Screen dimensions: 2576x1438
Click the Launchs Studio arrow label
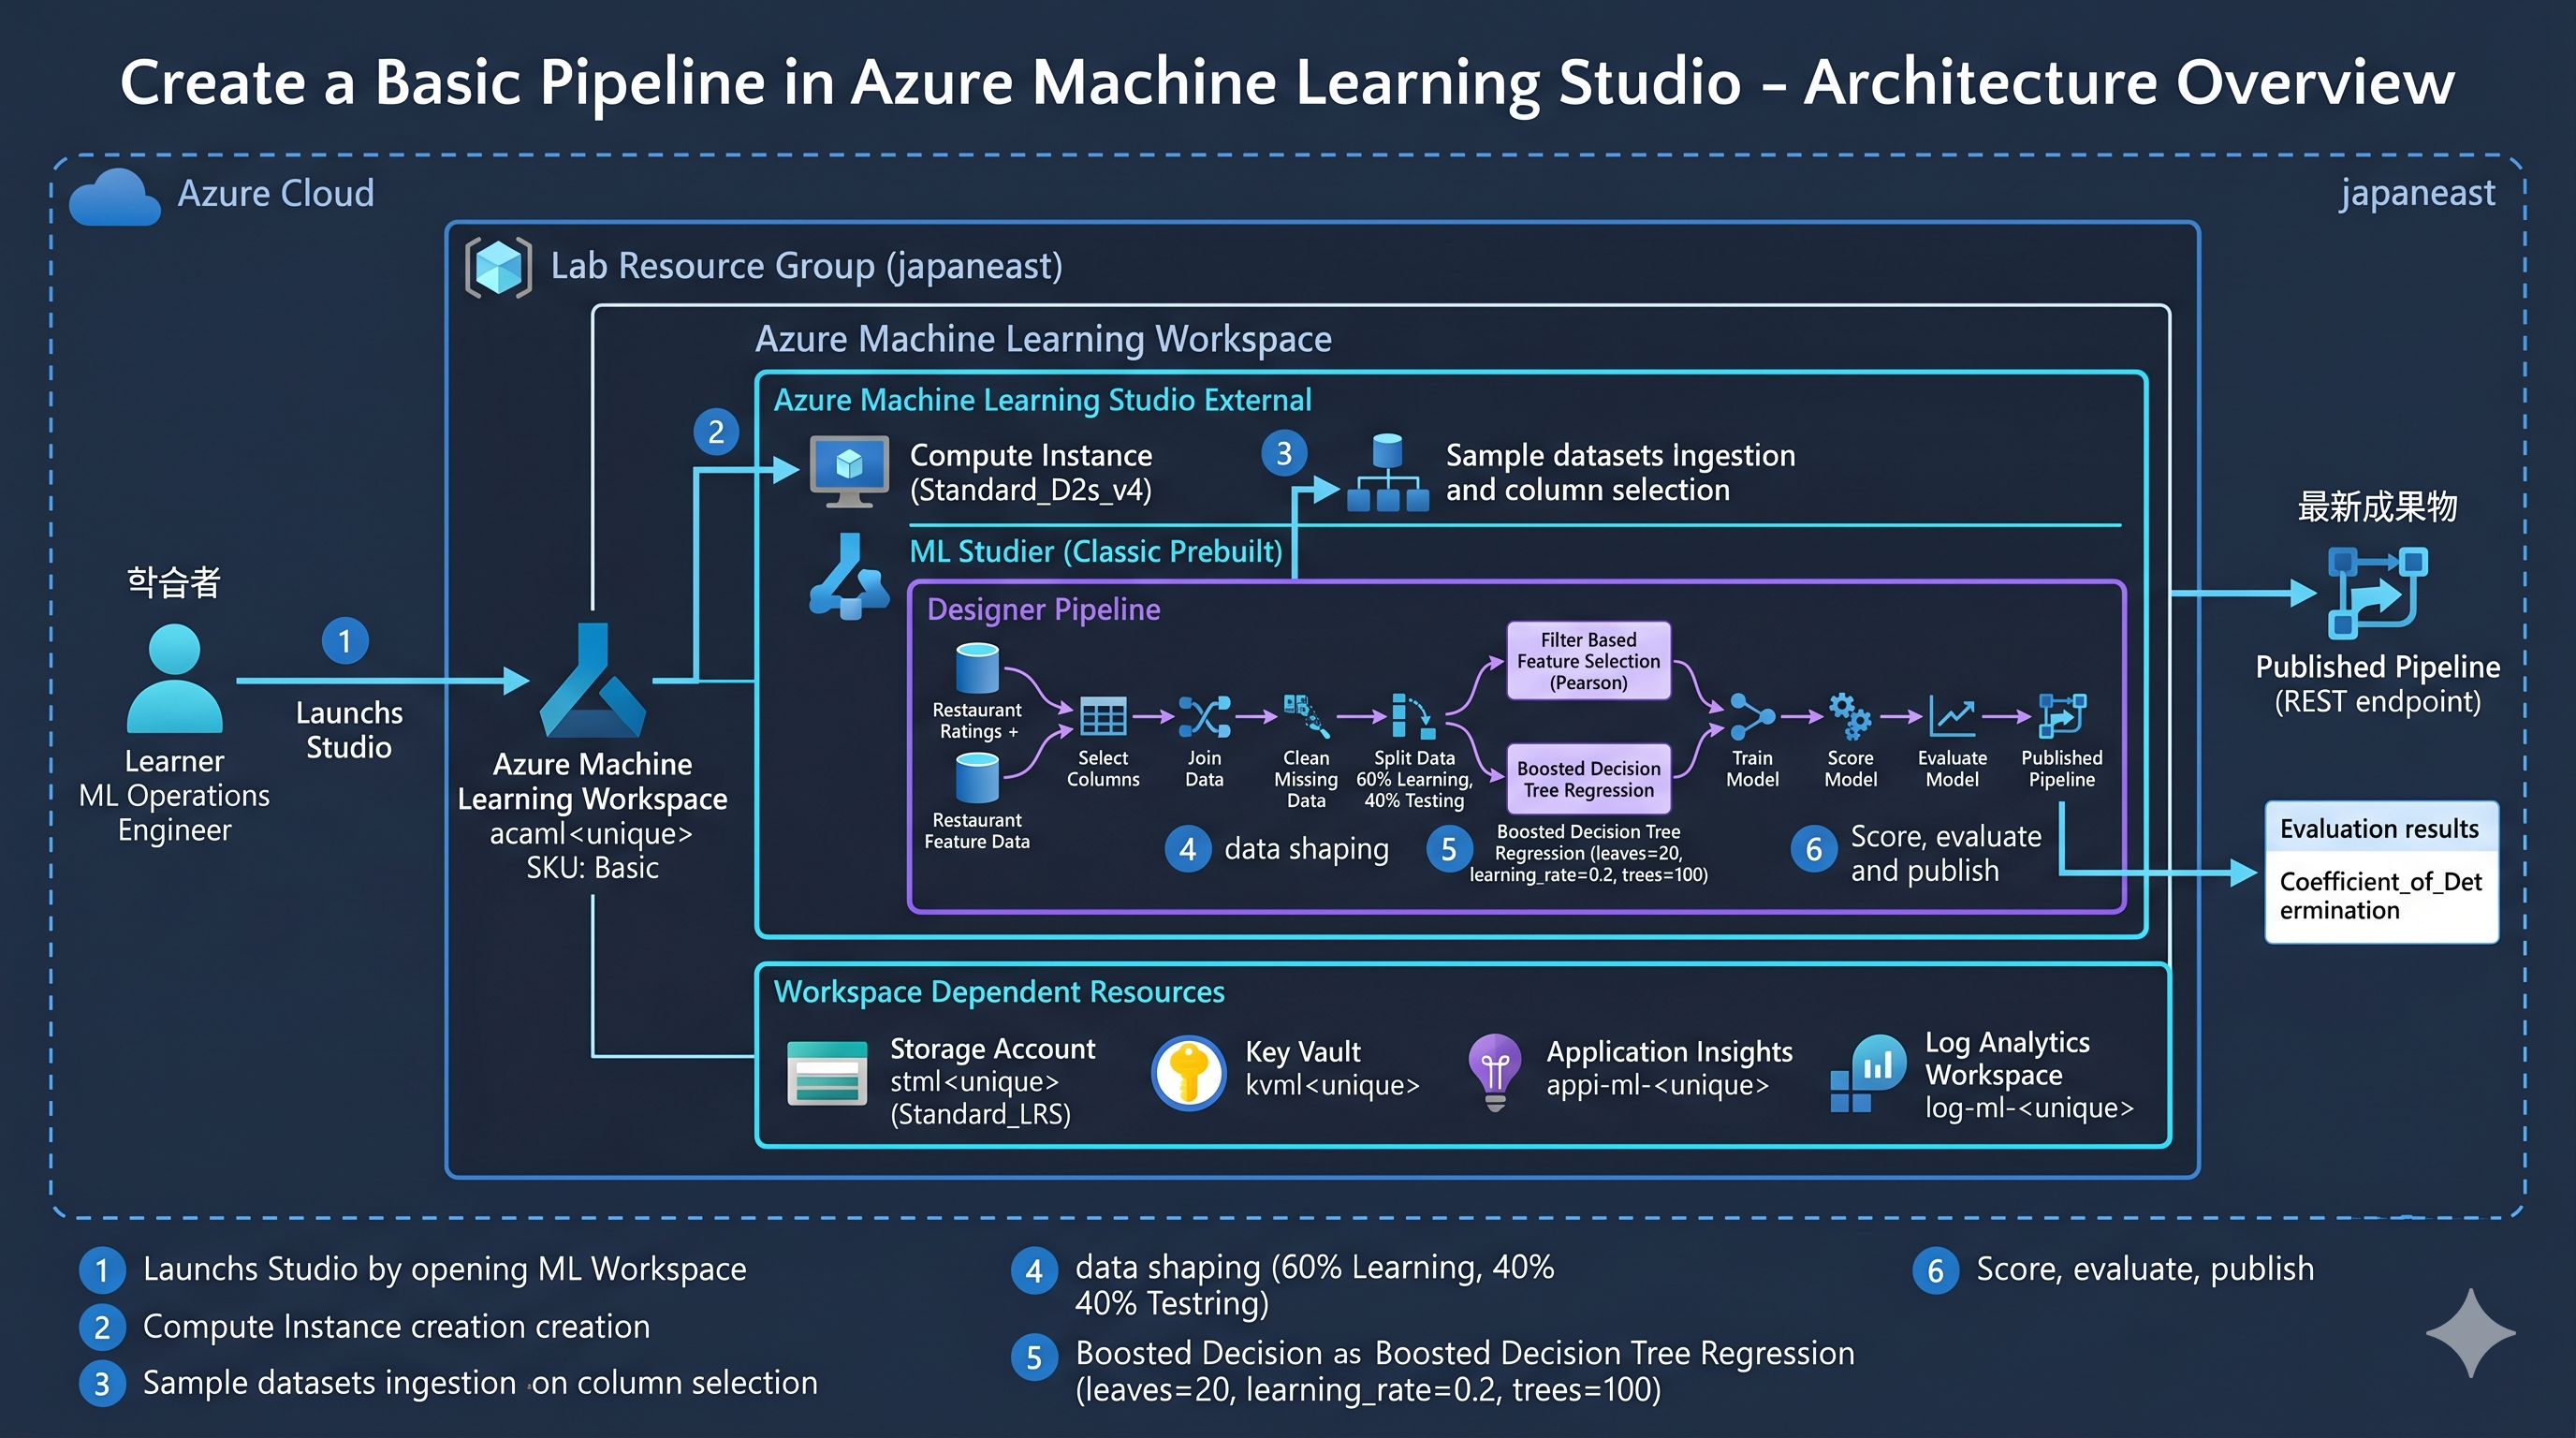click(349, 730)
